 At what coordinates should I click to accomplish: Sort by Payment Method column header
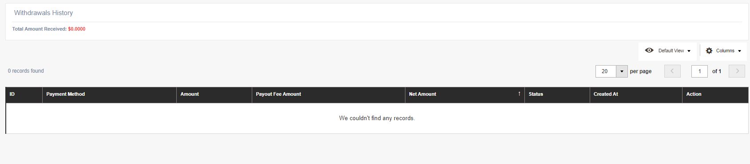[109, 94]
